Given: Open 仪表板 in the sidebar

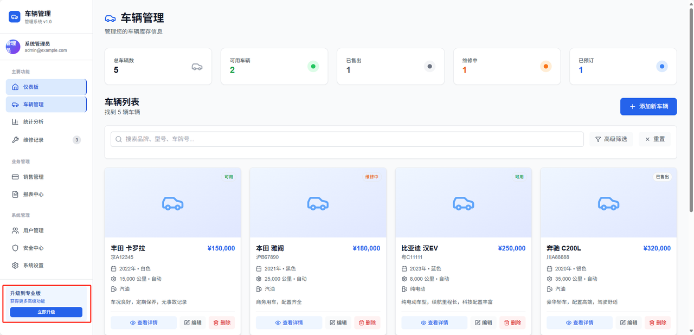Looking at the screenshot, I should pyautogui.click(x=46, y=87).
